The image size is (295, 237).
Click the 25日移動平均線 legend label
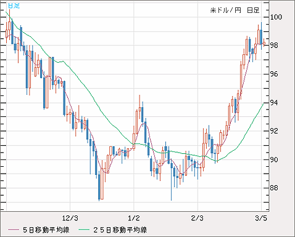[x=120, y=230]
